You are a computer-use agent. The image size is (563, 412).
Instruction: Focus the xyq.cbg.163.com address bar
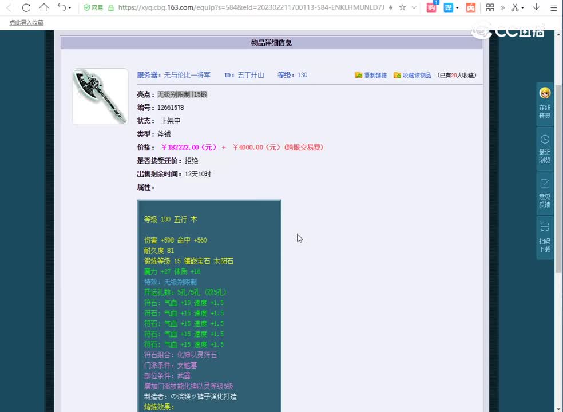point(251,7)
